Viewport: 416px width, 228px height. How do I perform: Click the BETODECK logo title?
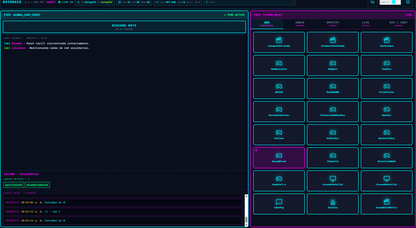tap(12, 2)
